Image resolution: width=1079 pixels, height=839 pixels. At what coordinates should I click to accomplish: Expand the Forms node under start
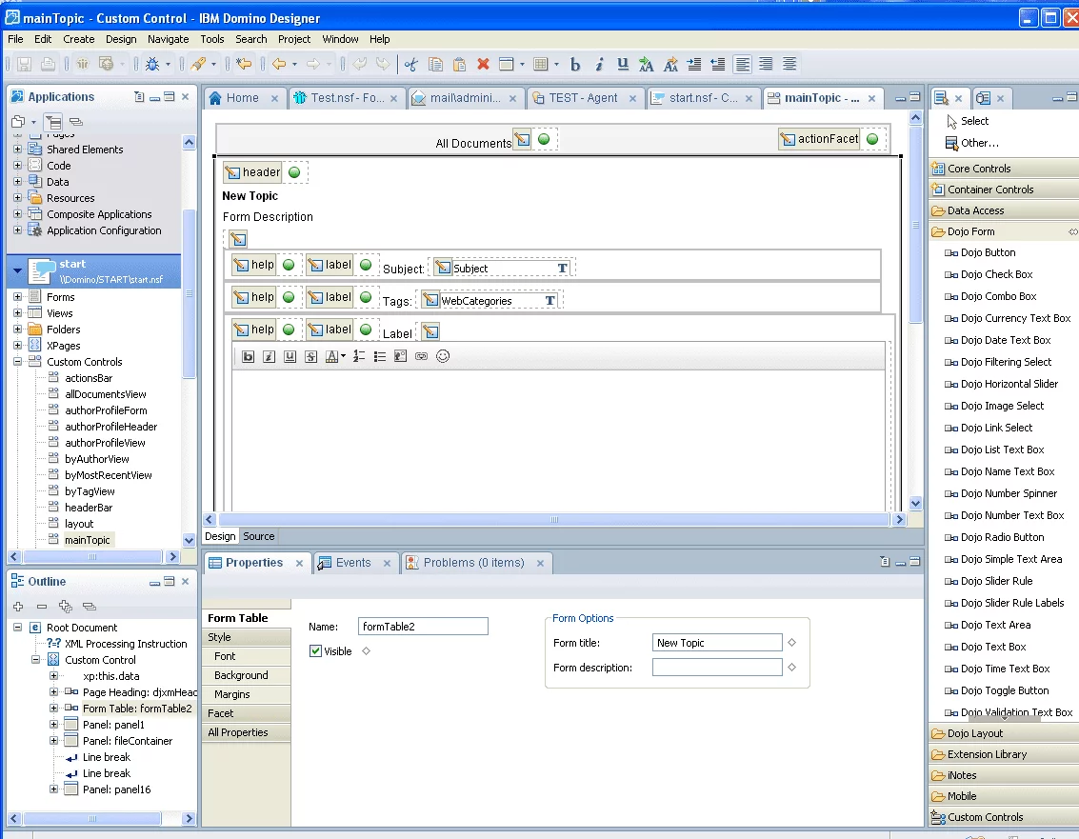(x=17, y=297)
